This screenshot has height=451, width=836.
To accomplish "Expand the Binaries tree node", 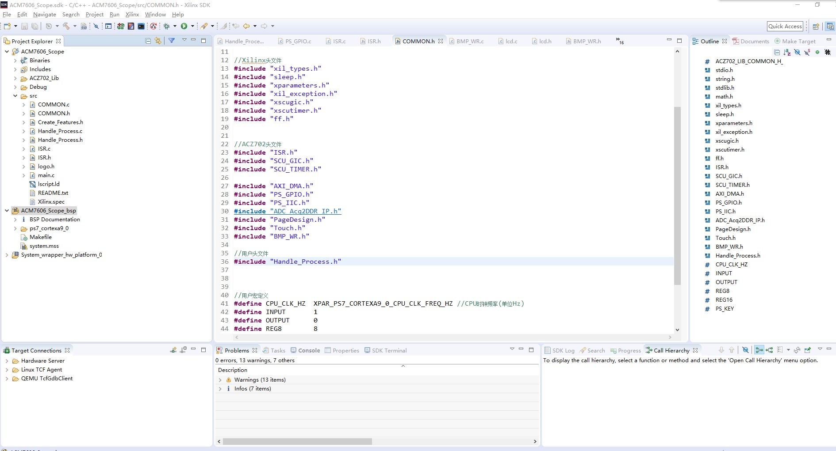I will pos(15,61).
